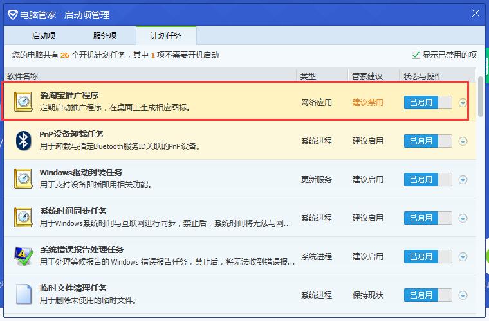Select the 爱淘宝推广程序 task name

click(x=69, y=96)
